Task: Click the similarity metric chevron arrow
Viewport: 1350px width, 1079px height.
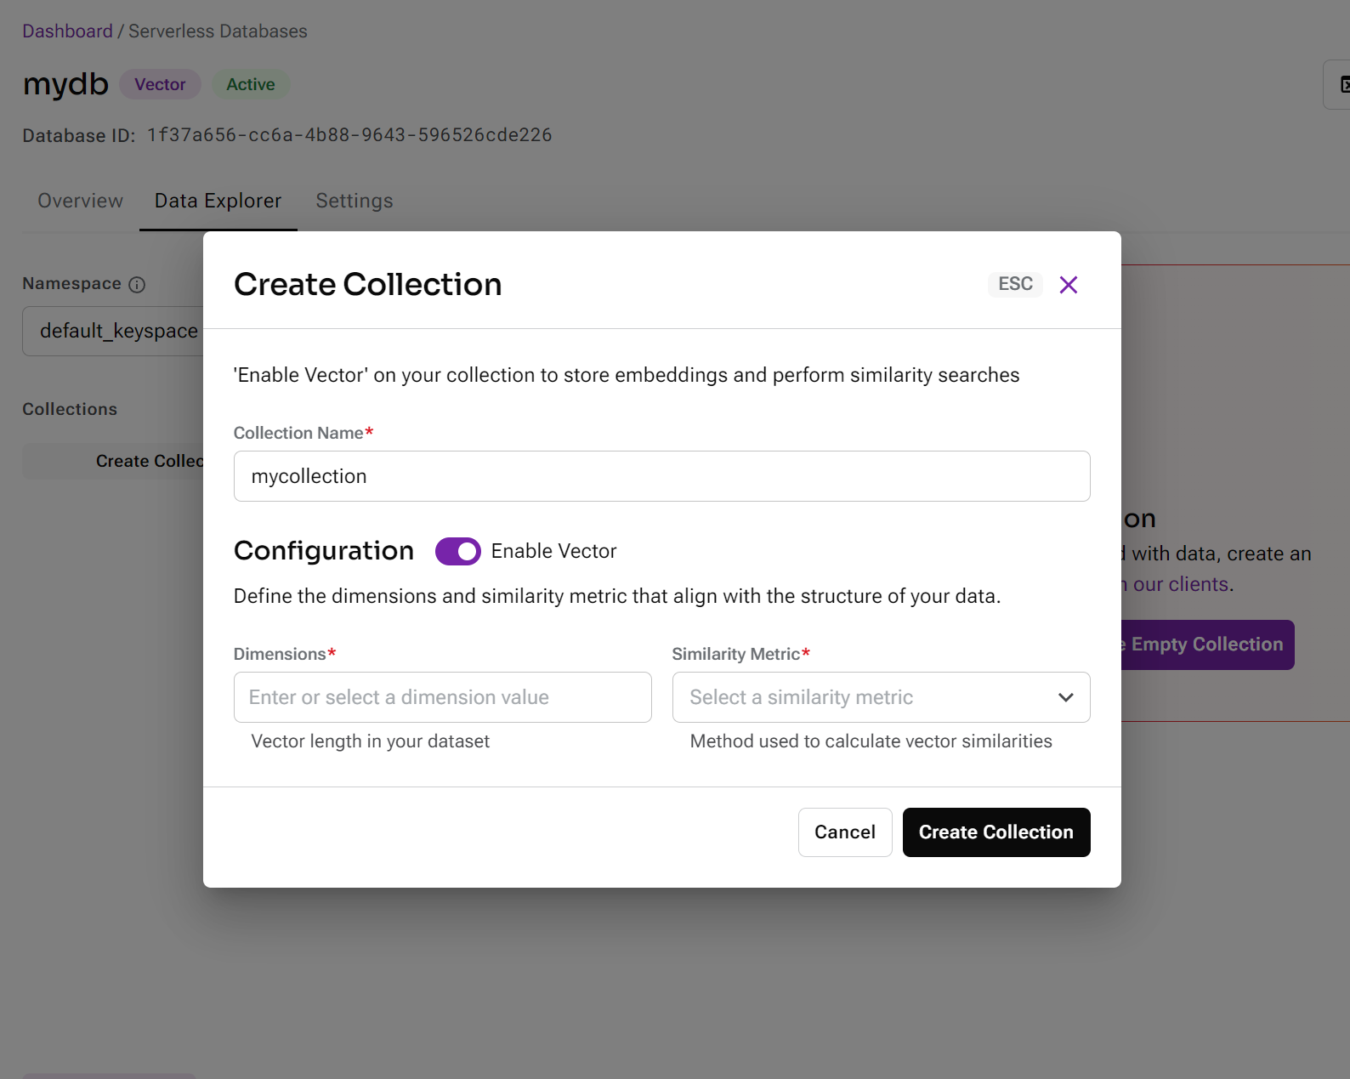Action: pos(1065,697)
